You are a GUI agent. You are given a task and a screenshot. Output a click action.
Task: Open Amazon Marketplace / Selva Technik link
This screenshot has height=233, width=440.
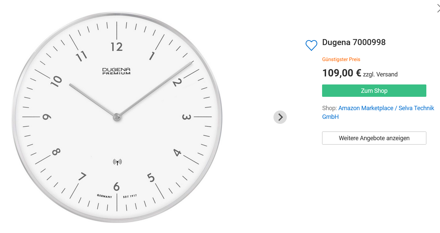pos(386,108)
